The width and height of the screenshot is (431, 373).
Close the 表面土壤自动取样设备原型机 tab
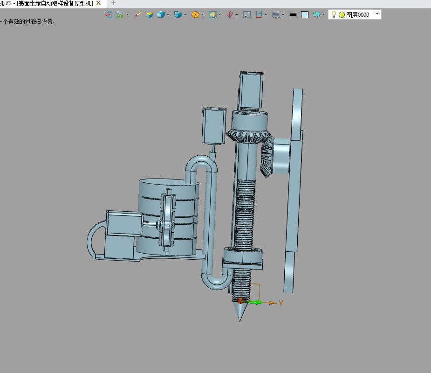click(x=98, y=3)
